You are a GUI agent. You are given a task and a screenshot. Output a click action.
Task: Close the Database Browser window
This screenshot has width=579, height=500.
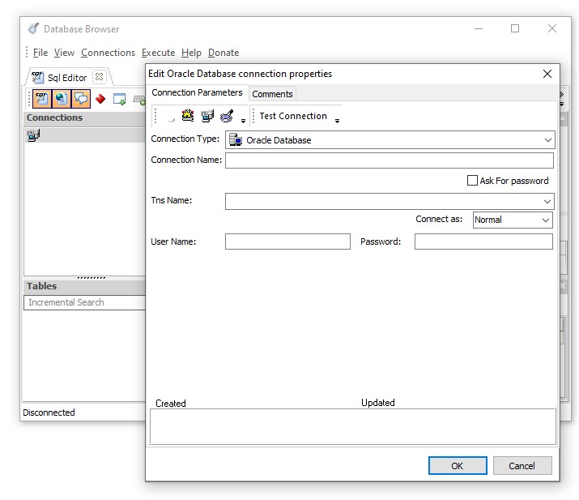tap(552, 28)
